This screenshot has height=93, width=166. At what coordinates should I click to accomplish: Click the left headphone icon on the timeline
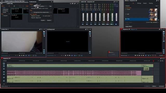[161, 61]
